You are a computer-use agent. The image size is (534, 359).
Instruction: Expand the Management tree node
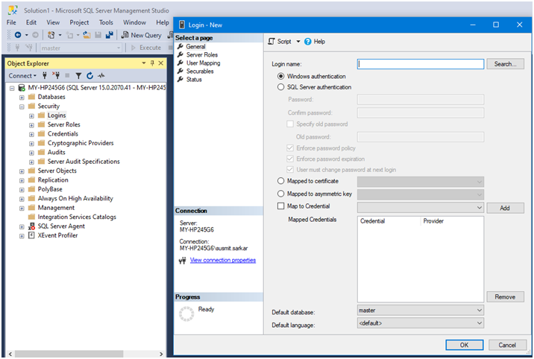point(22,208)
